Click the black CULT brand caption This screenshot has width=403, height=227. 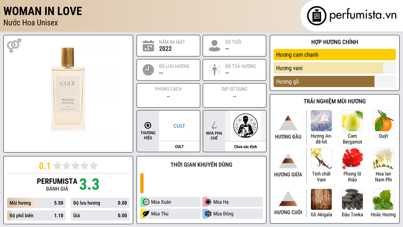[x=179, y=147]
